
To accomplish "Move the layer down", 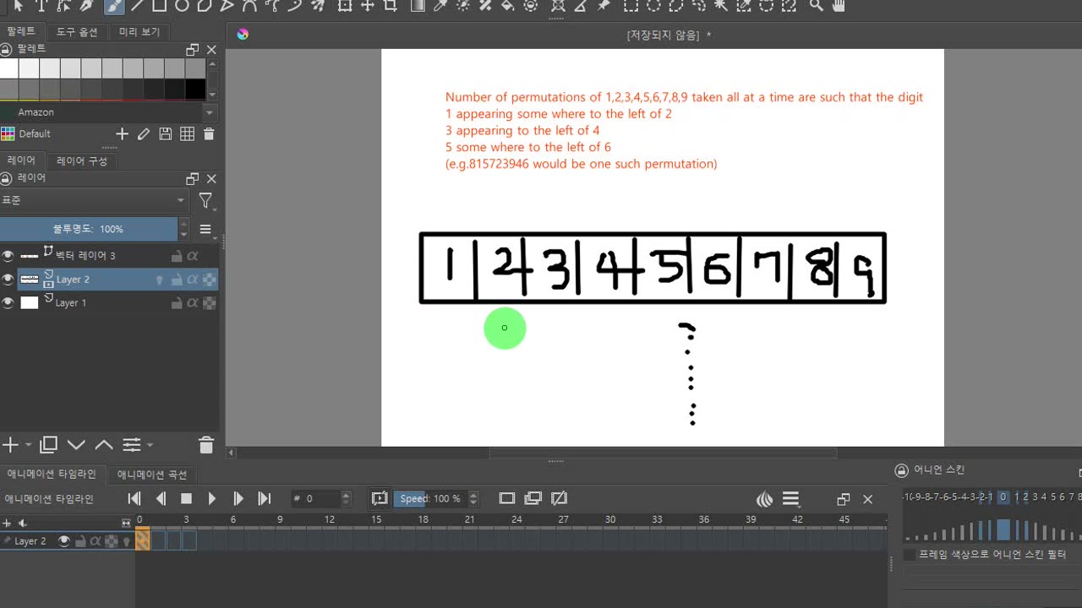I will (x=76, y=444).
